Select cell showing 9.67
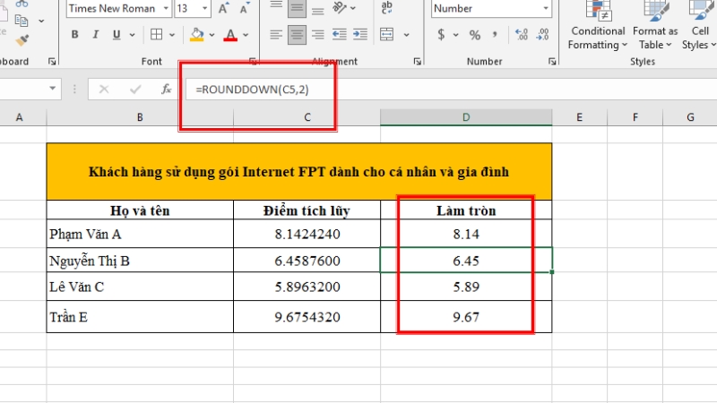This screenshot has height=403, width=717. click(466, 317)
